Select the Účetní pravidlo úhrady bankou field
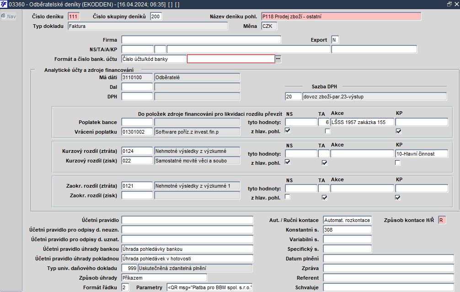This screenshot has width=460, height=292. 187,249
